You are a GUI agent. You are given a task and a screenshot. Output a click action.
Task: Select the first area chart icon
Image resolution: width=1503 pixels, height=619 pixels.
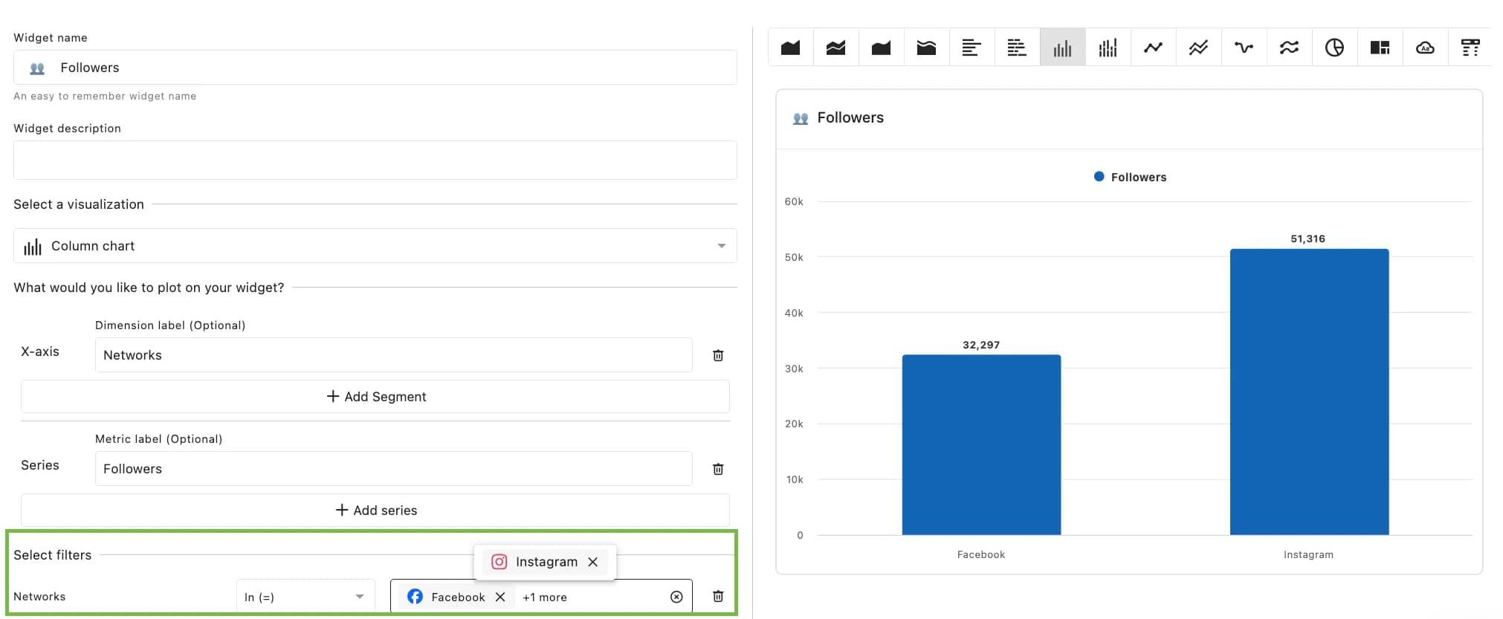pos(790,48)
